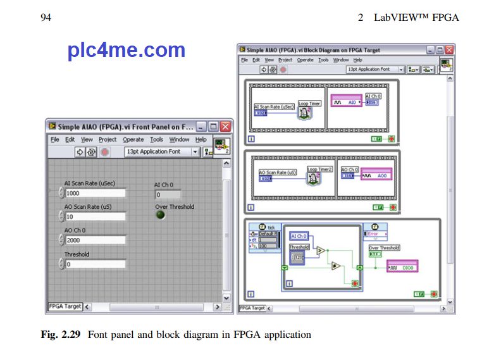Viewport: 482px width, 348px height.
Task: Expand Align Objects dropdown in Block Diagram toolbar
Action: tap(414, 70)
